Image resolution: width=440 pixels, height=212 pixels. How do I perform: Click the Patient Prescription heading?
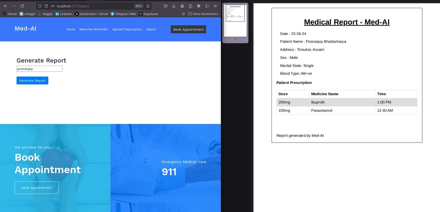click(294, 82)
